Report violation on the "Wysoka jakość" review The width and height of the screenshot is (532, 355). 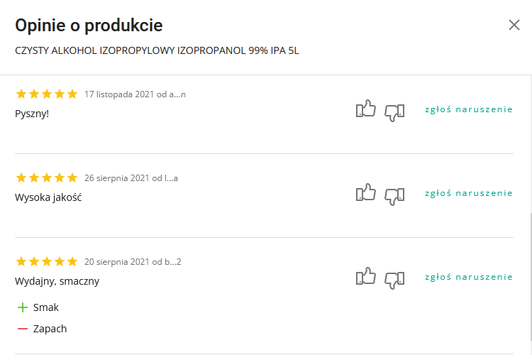click(468, 193)
